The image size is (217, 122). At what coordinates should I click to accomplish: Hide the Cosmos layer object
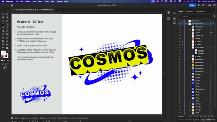(x=180, y=33)
